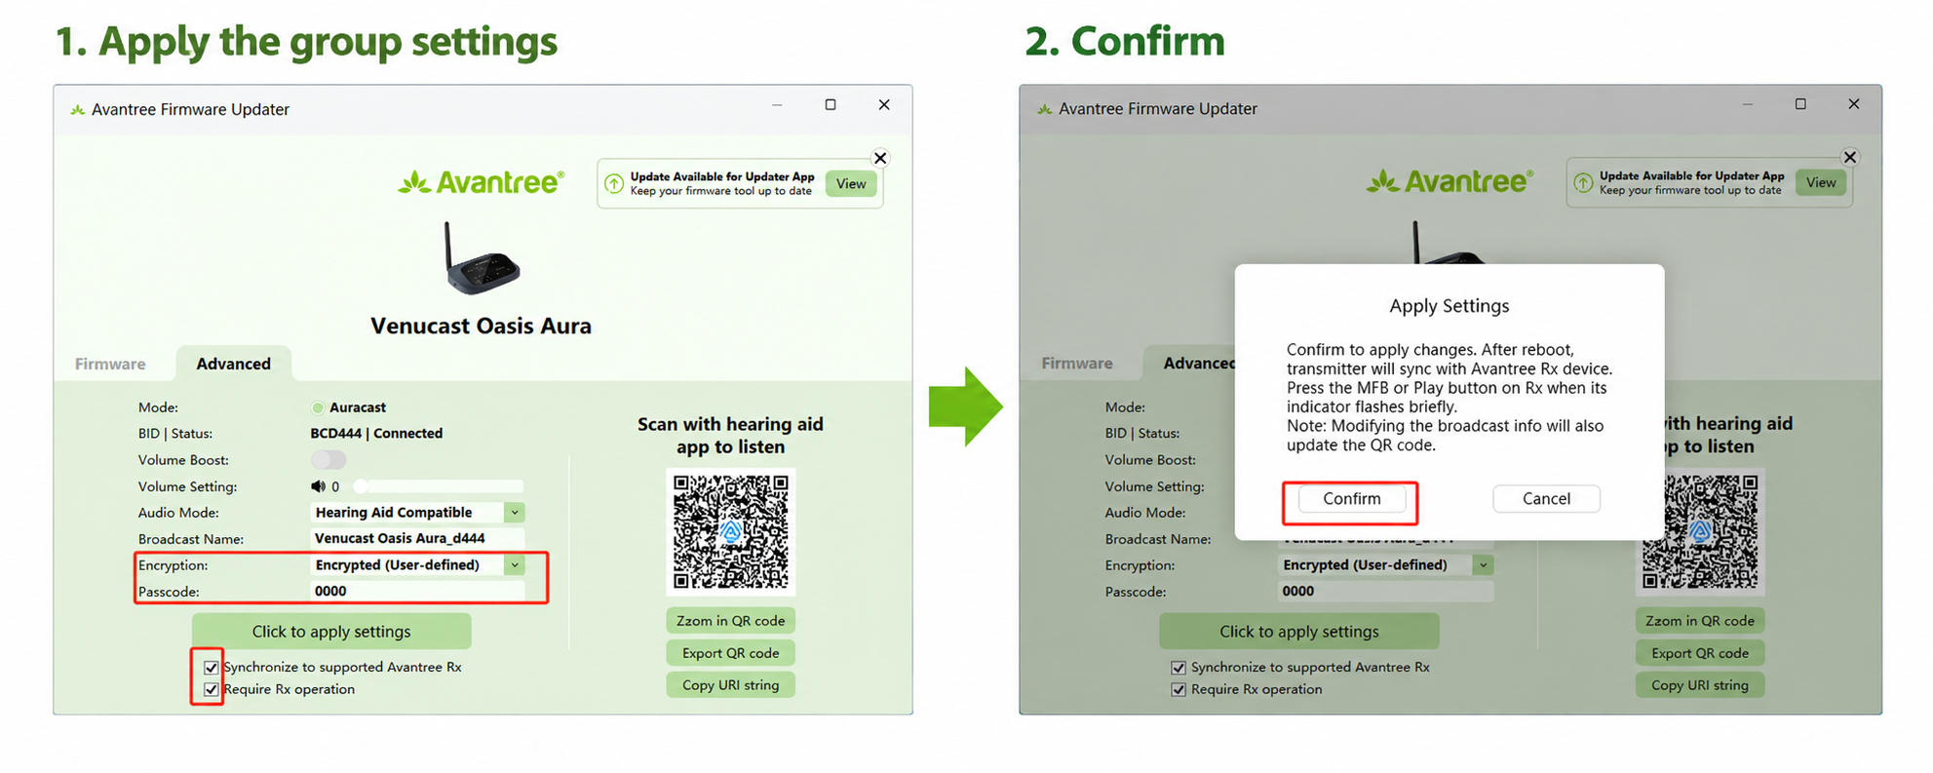
Task: Click the Confirm button in Apply Settings dialog
Action: (1352, 499)
